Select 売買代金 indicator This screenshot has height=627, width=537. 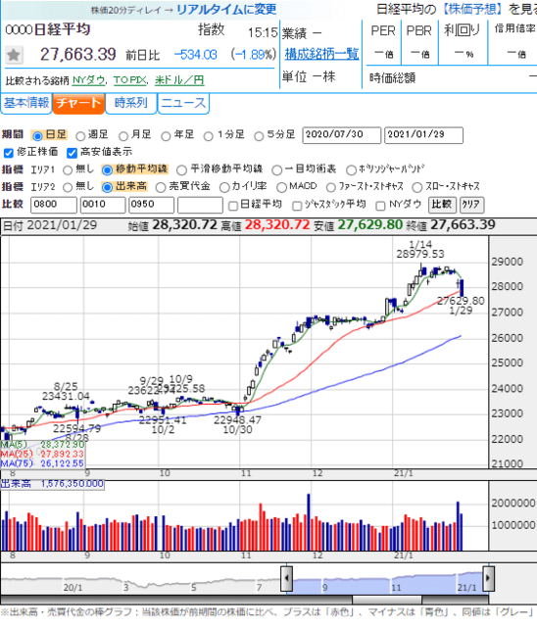(x=161, y=187)
